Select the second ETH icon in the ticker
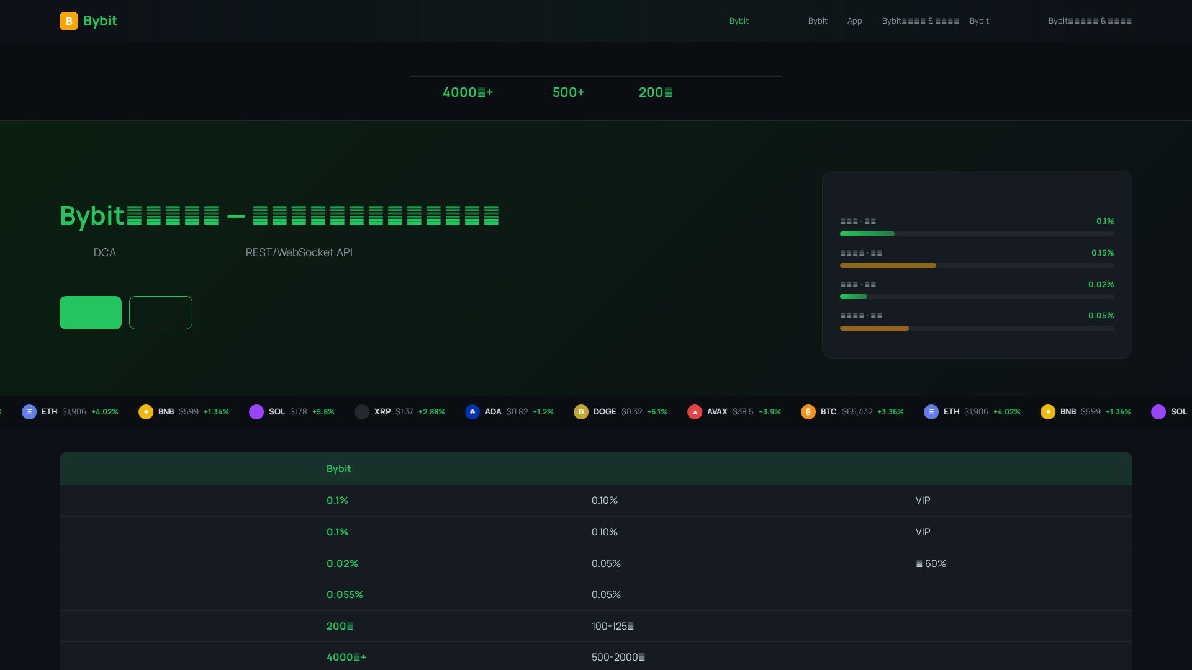This screenshot has width=1192, height=670. pos(932,411)
